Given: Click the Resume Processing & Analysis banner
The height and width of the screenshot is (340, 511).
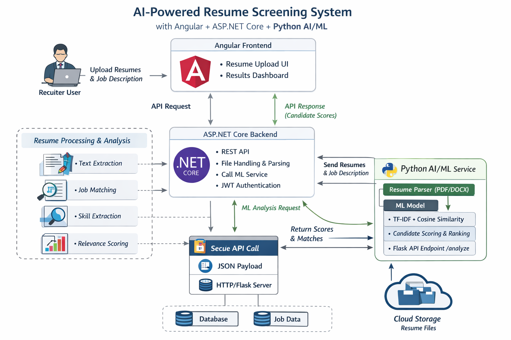Looking at the screenshot, I should click(x=84, y=140).
